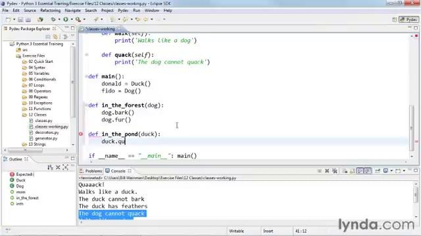The width and height of the screenshot is (421, 236).
Task: Toggle Show Console on standard output
Action: point(360,170)
